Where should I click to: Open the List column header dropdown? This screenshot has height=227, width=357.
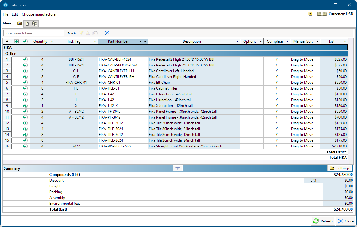pyautogui.click(x=345, y=41)
